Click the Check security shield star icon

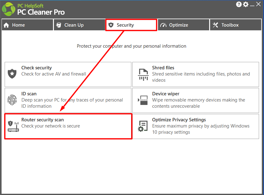point(12,74)
